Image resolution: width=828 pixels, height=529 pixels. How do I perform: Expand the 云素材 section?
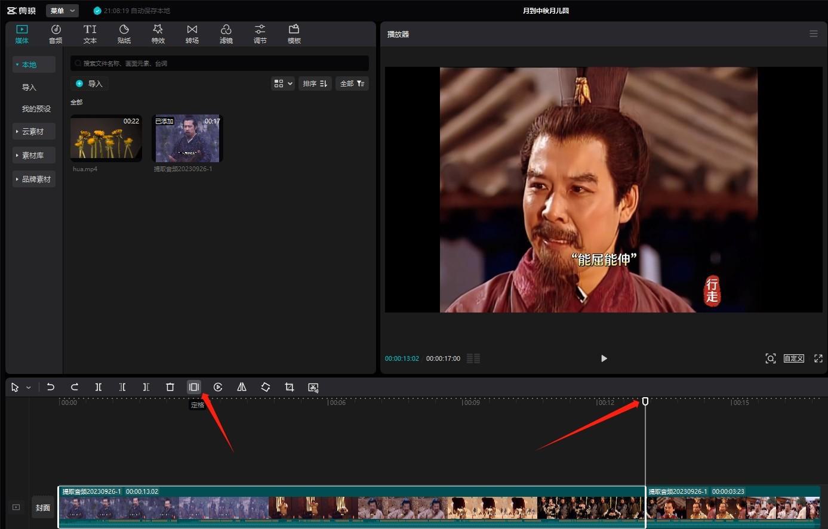(34, 131)
